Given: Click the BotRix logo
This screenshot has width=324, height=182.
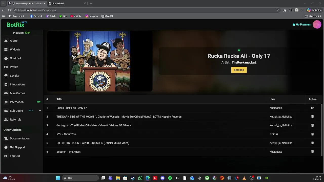Looking at the screenshot, I should [17, 25].
